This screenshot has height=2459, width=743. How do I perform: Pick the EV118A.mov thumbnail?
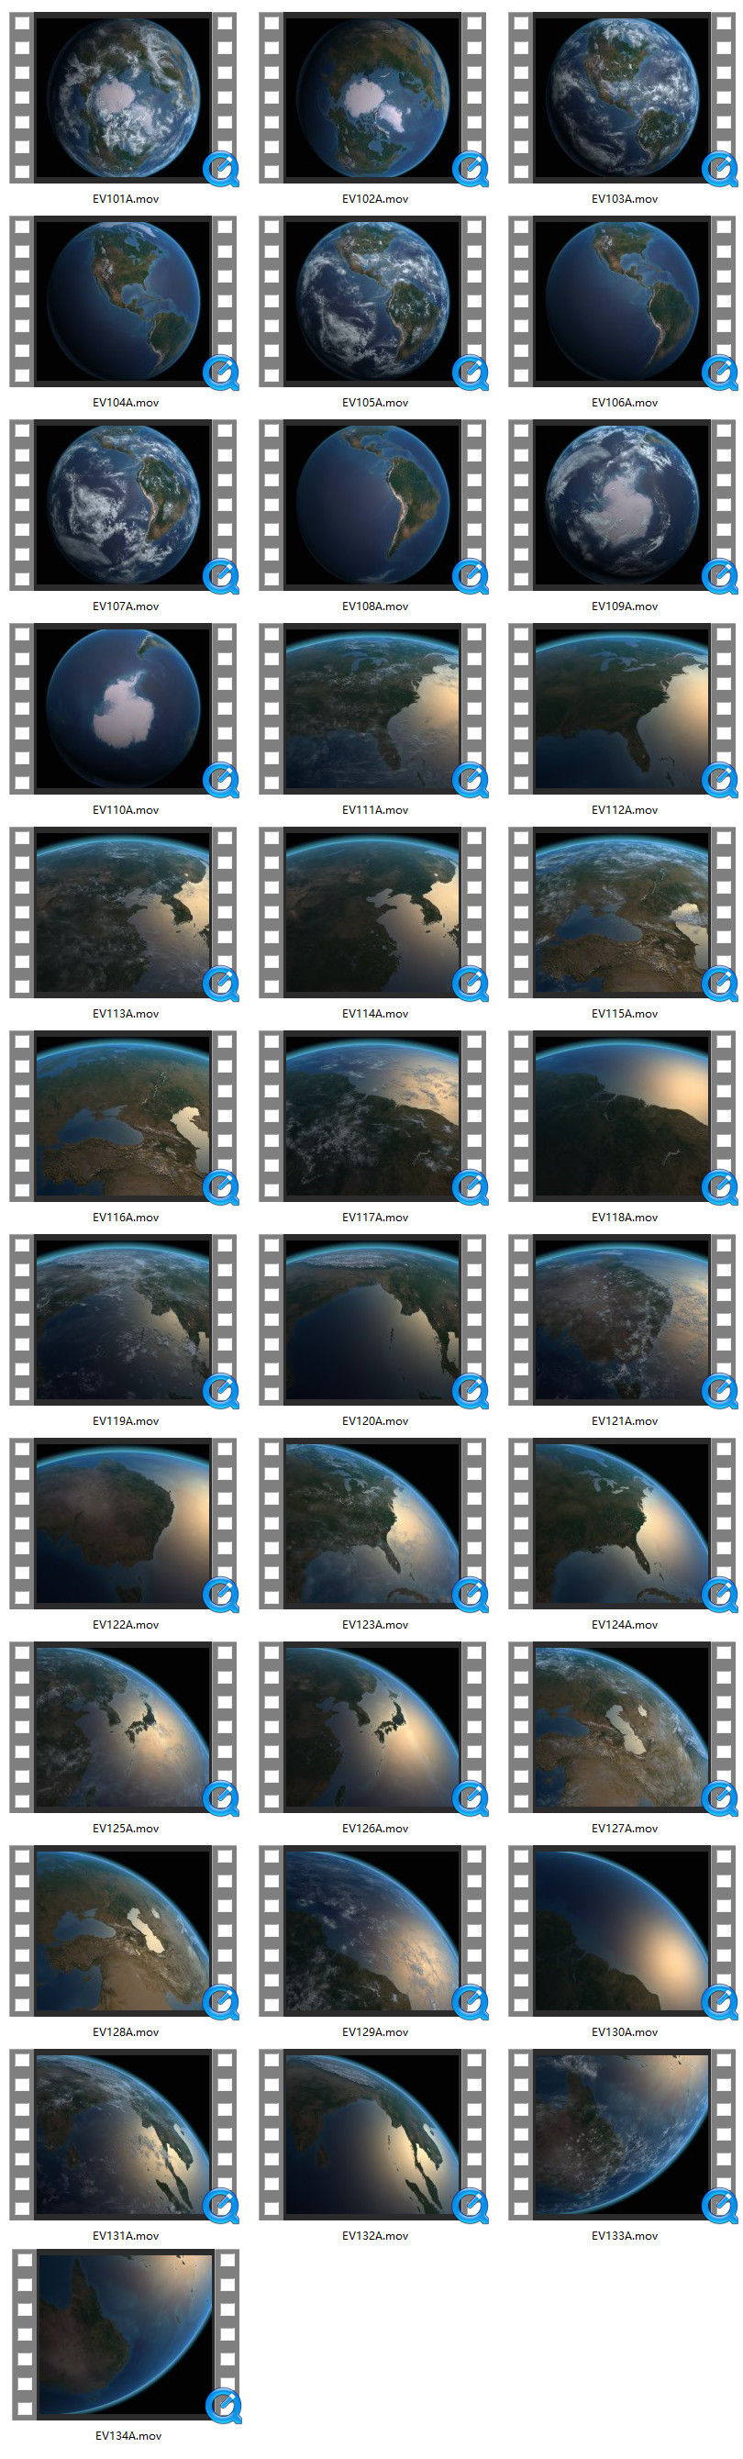click(x=622, y=1115)
